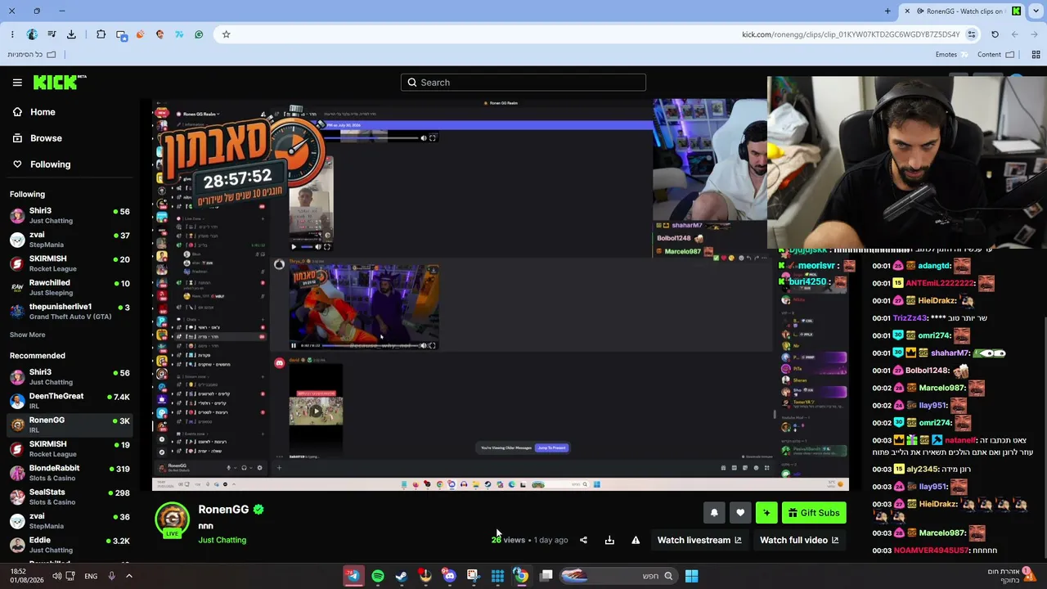Open the Just Chatting category link below RonenGG
The width and height of the screenshot is (1047, 589).
222,540
